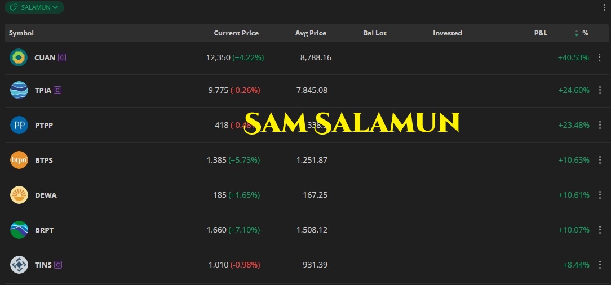Click DEWA average price 167.25
Image resolution: width=611 pixels, height=285 pixels.
click(x=315, y=195)
